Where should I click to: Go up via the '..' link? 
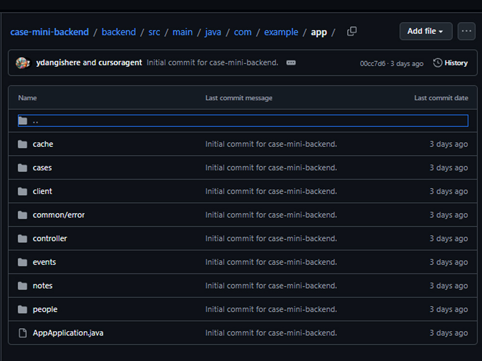(35, 121)
